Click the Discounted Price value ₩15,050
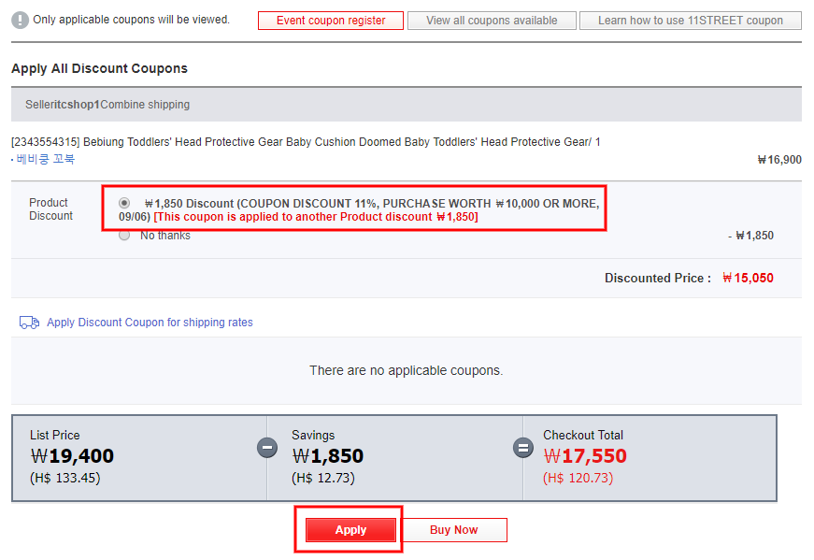814x560 pixels. (748, 279)
